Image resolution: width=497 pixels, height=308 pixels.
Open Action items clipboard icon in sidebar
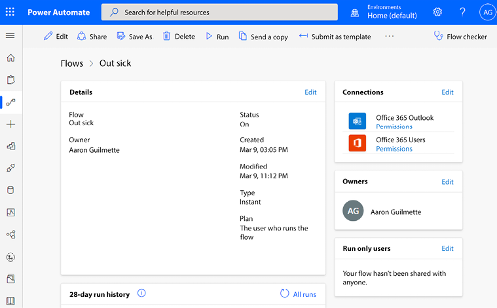tap(10, 79)
